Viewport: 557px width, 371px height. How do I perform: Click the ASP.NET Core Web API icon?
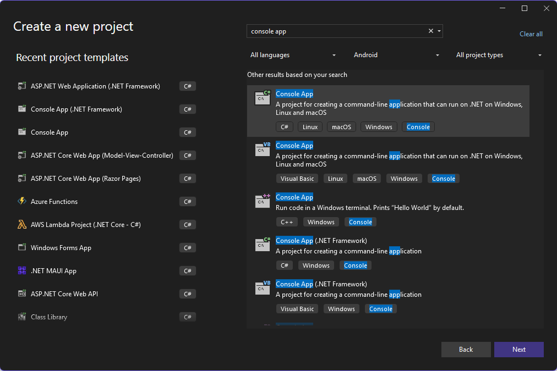(x=22, y=294)
